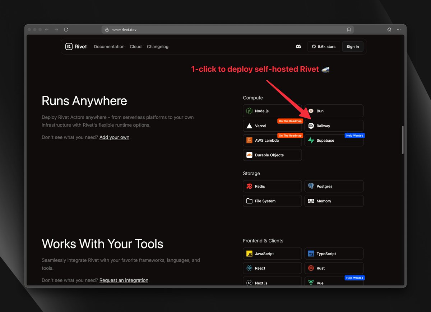
Task: Follow the 'Add your own' link
Action: [x=114, y=137]
